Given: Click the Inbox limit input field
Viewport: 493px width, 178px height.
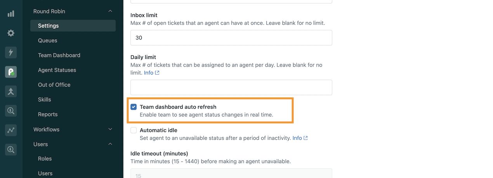Looking at the screenshot, I should coord(231,38).
